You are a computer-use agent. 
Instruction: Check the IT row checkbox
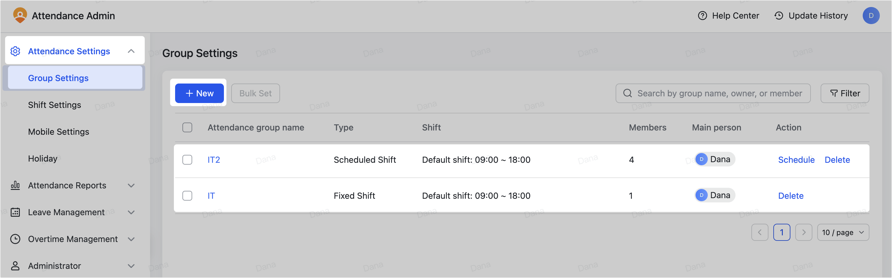click(x=187, y=195)
